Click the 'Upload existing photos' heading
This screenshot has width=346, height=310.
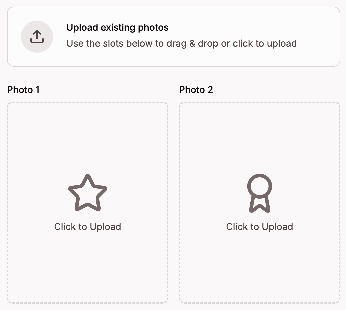point(118,27)
